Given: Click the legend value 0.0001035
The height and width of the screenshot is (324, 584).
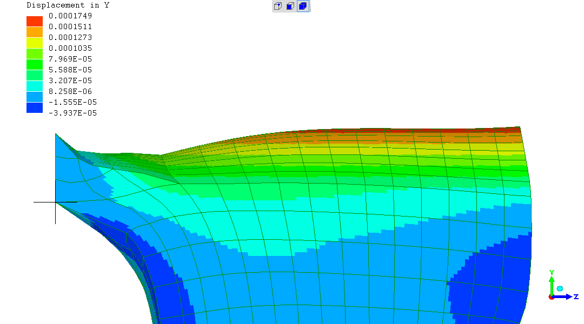Looking at the screenshot, I should click(x=70, y=48).
